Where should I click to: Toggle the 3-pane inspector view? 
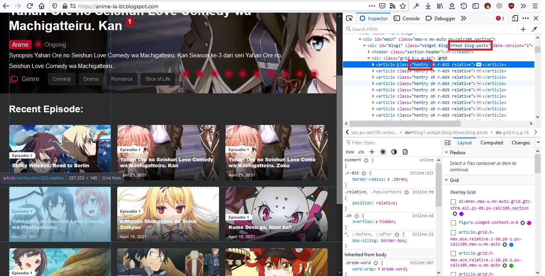tap(448, 143)
